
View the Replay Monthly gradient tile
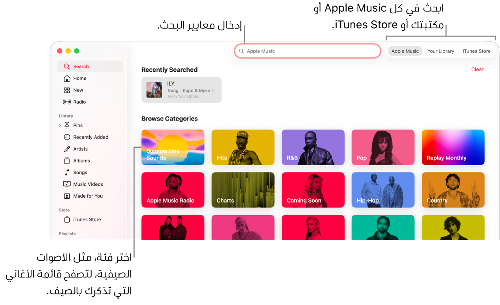(453, 147)
